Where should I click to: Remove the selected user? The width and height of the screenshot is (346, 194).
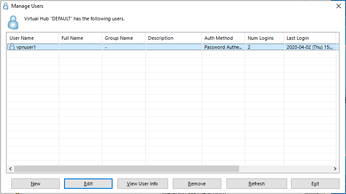[x=197, y=184]
